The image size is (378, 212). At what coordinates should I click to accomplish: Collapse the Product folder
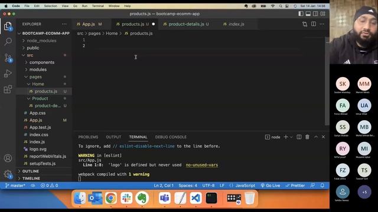pyautogui.click(x=40, y=98)
